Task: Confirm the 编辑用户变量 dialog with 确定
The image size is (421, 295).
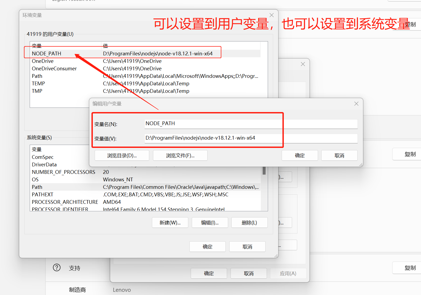Action: tap(300, 155)
